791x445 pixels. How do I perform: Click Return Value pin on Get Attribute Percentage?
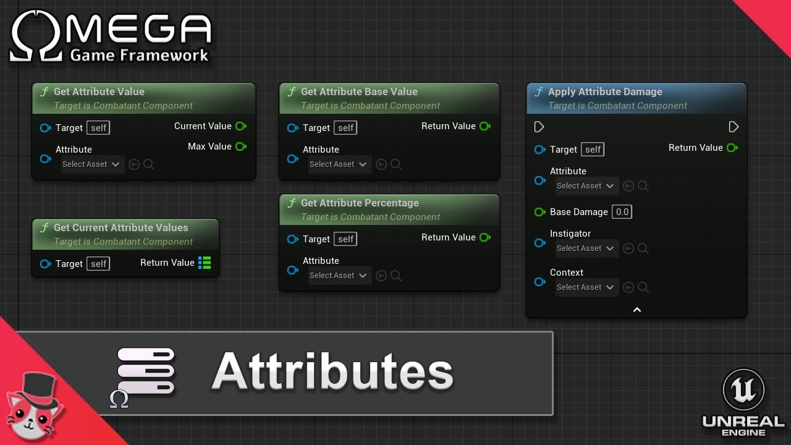(485, 237)
